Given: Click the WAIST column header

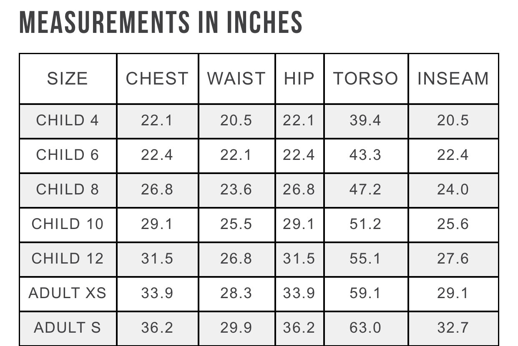Looking at the screenshot, I should click(236, 79).
